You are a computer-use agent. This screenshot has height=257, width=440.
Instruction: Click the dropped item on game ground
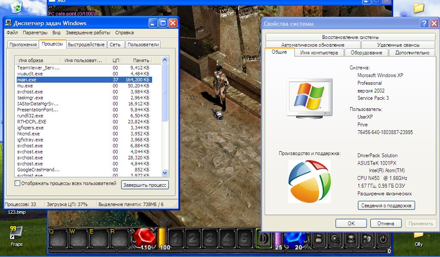(x=217, y=114)
